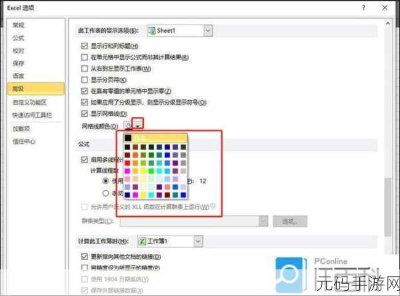The image size is (400, 296).
Task: Close the Excel Options dialog
Action: pos(385,8)
